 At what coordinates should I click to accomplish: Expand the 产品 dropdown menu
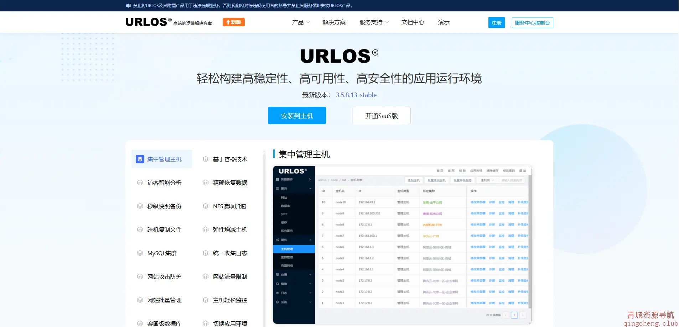click(x=301, y=22)
